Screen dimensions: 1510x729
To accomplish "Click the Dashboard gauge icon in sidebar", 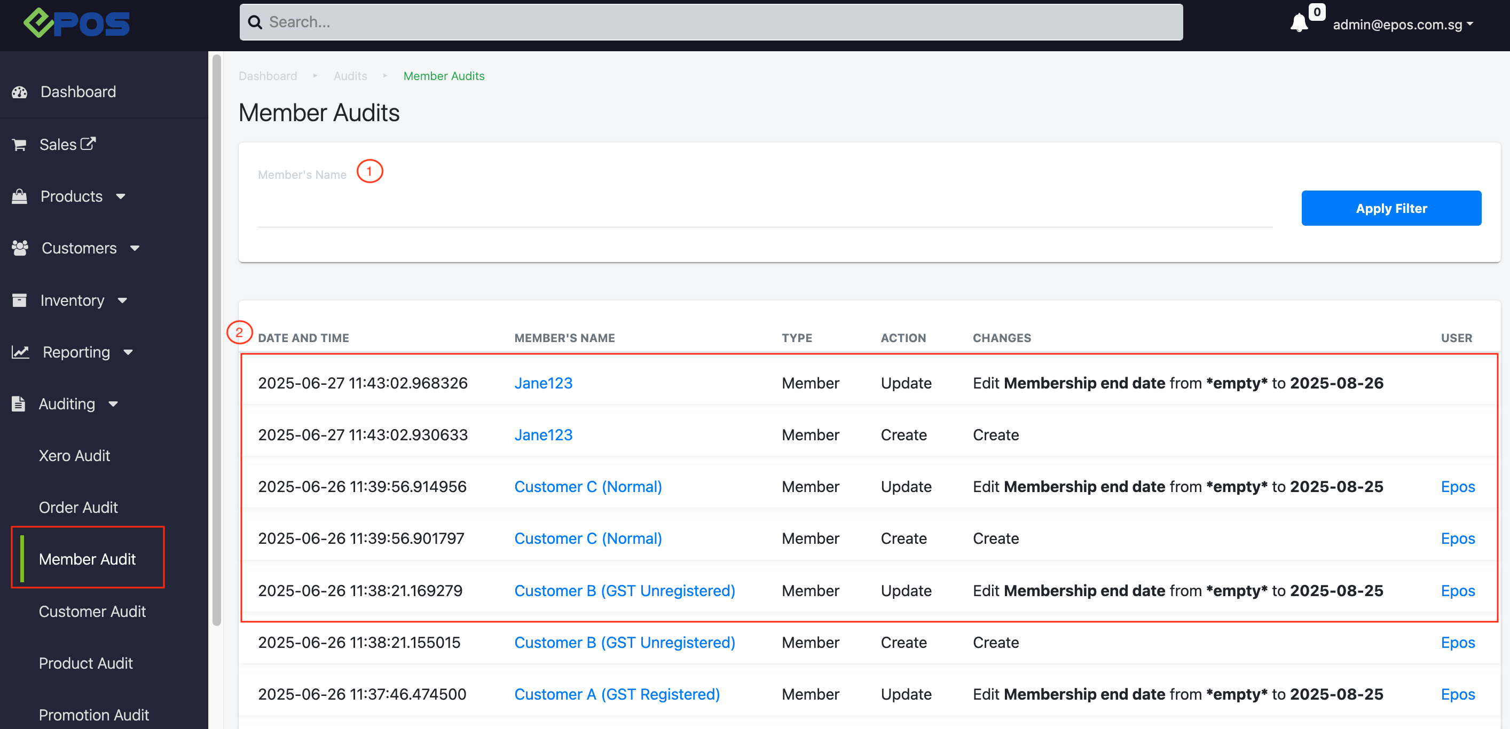I will click(20, 92).
